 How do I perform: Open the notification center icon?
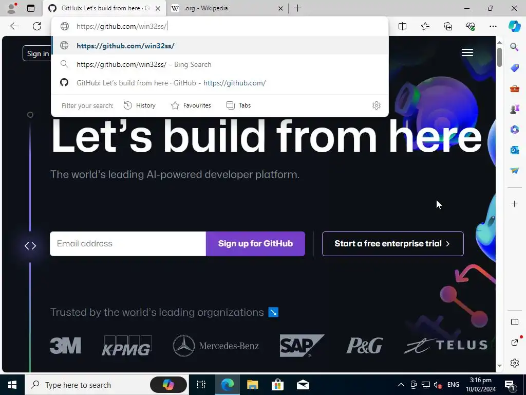(x=509, y=385)
